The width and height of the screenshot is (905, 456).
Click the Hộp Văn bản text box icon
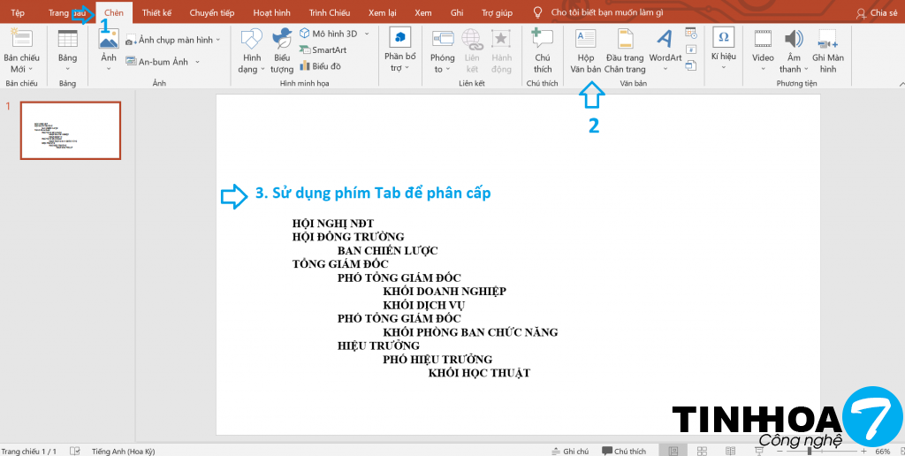coord(585,50)
